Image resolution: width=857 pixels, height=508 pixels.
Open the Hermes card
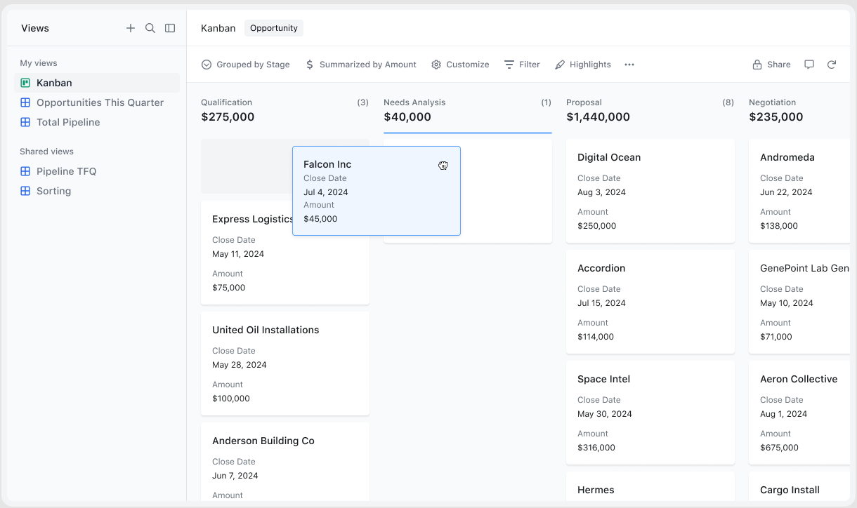point(650,487)
